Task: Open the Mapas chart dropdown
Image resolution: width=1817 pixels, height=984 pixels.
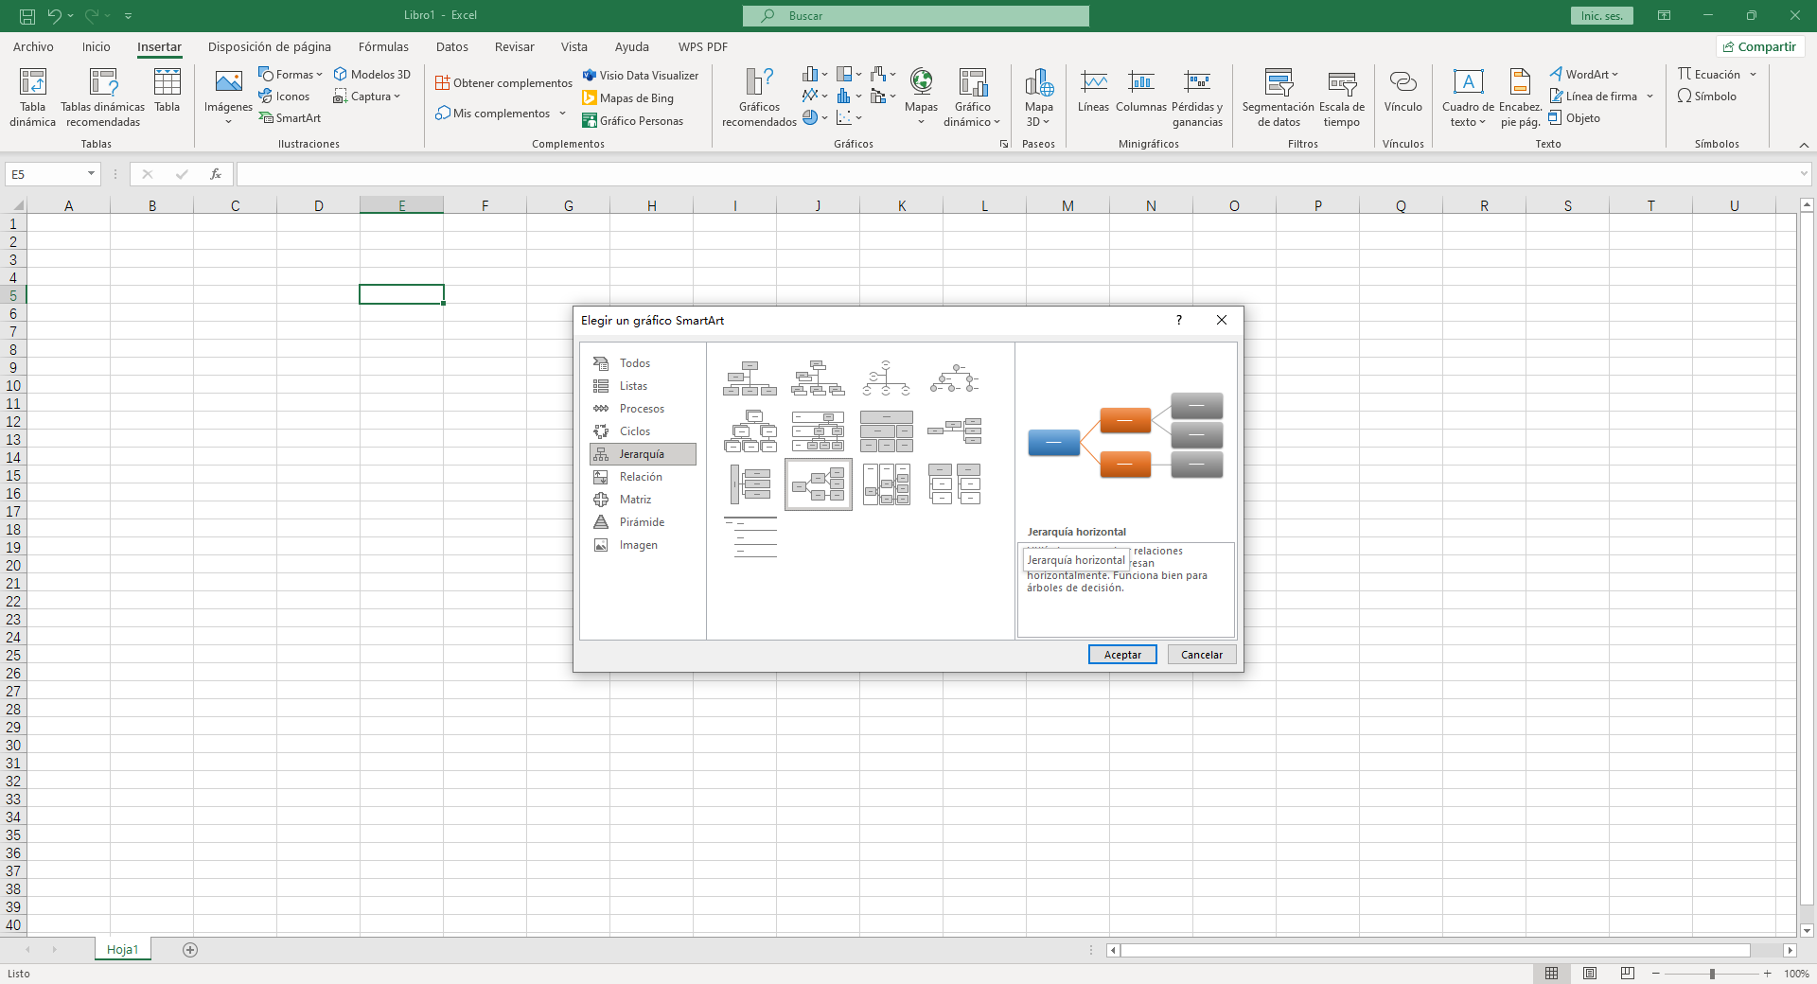Action: coord(921,122)
